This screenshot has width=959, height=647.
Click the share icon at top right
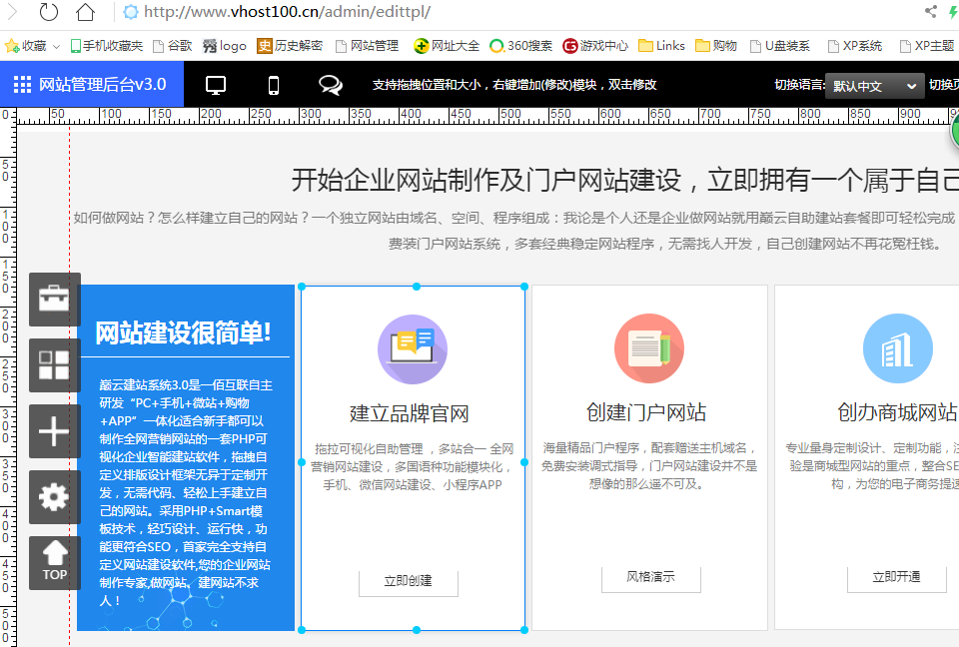click(931, 12)
